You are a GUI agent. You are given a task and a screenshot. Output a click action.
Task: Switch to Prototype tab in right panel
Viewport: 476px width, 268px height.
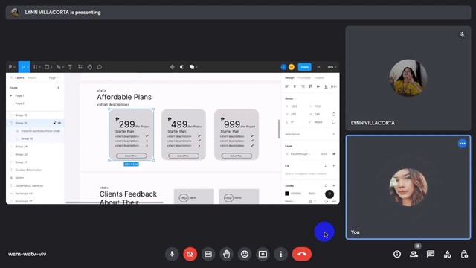(x=304, y=77)
